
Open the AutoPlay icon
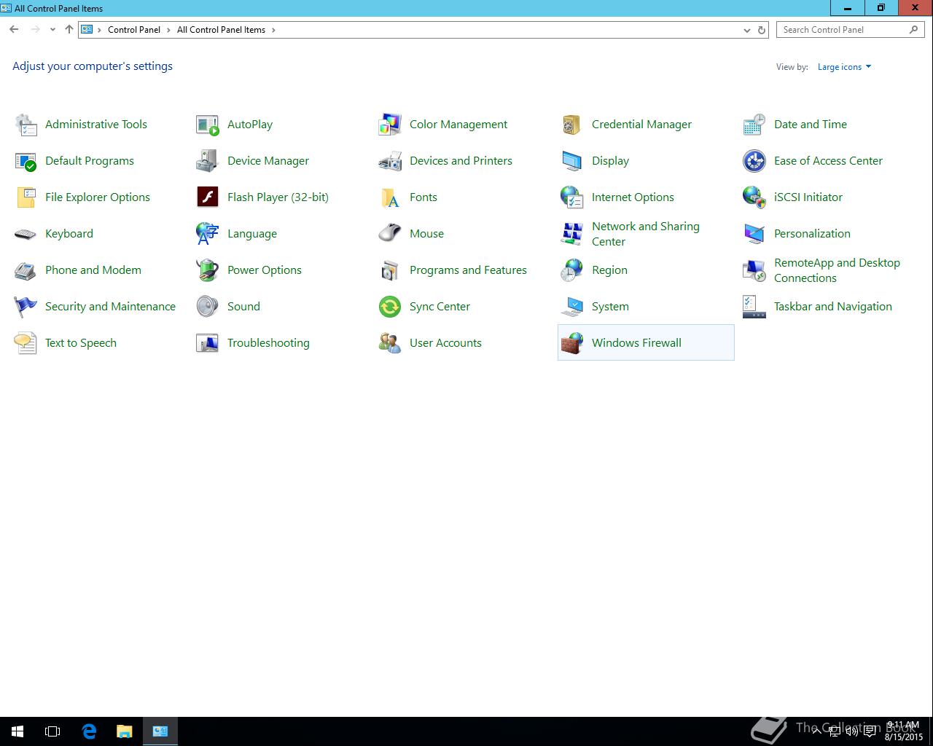tap(208, 125)
